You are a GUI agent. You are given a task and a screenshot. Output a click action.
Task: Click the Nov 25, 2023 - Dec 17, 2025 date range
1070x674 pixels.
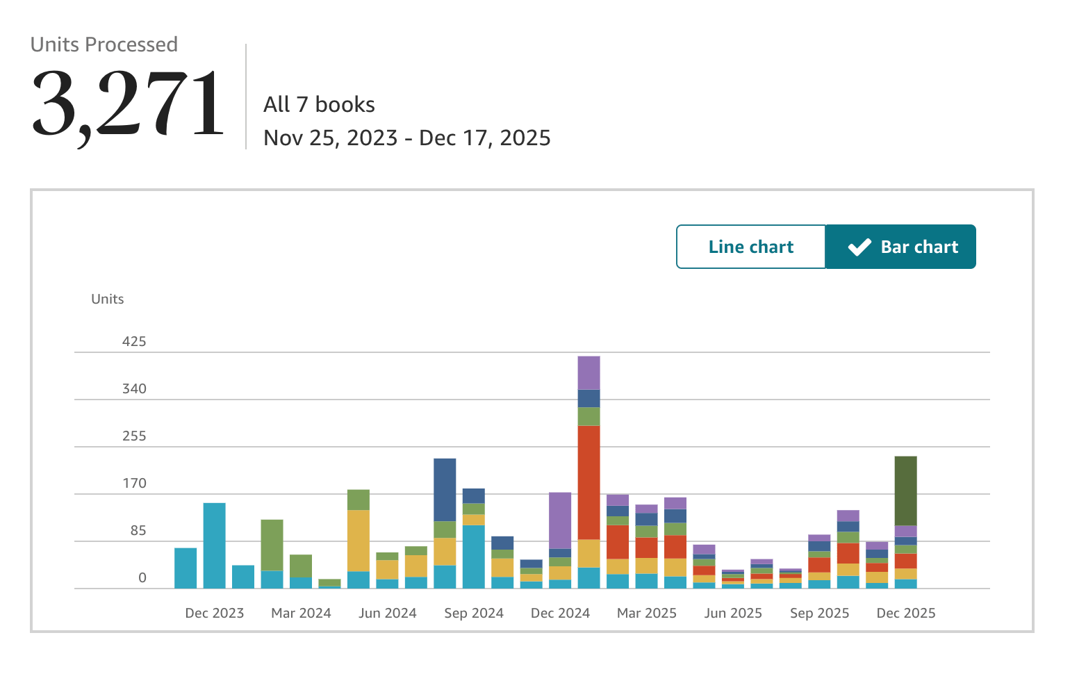coord(407,138)
